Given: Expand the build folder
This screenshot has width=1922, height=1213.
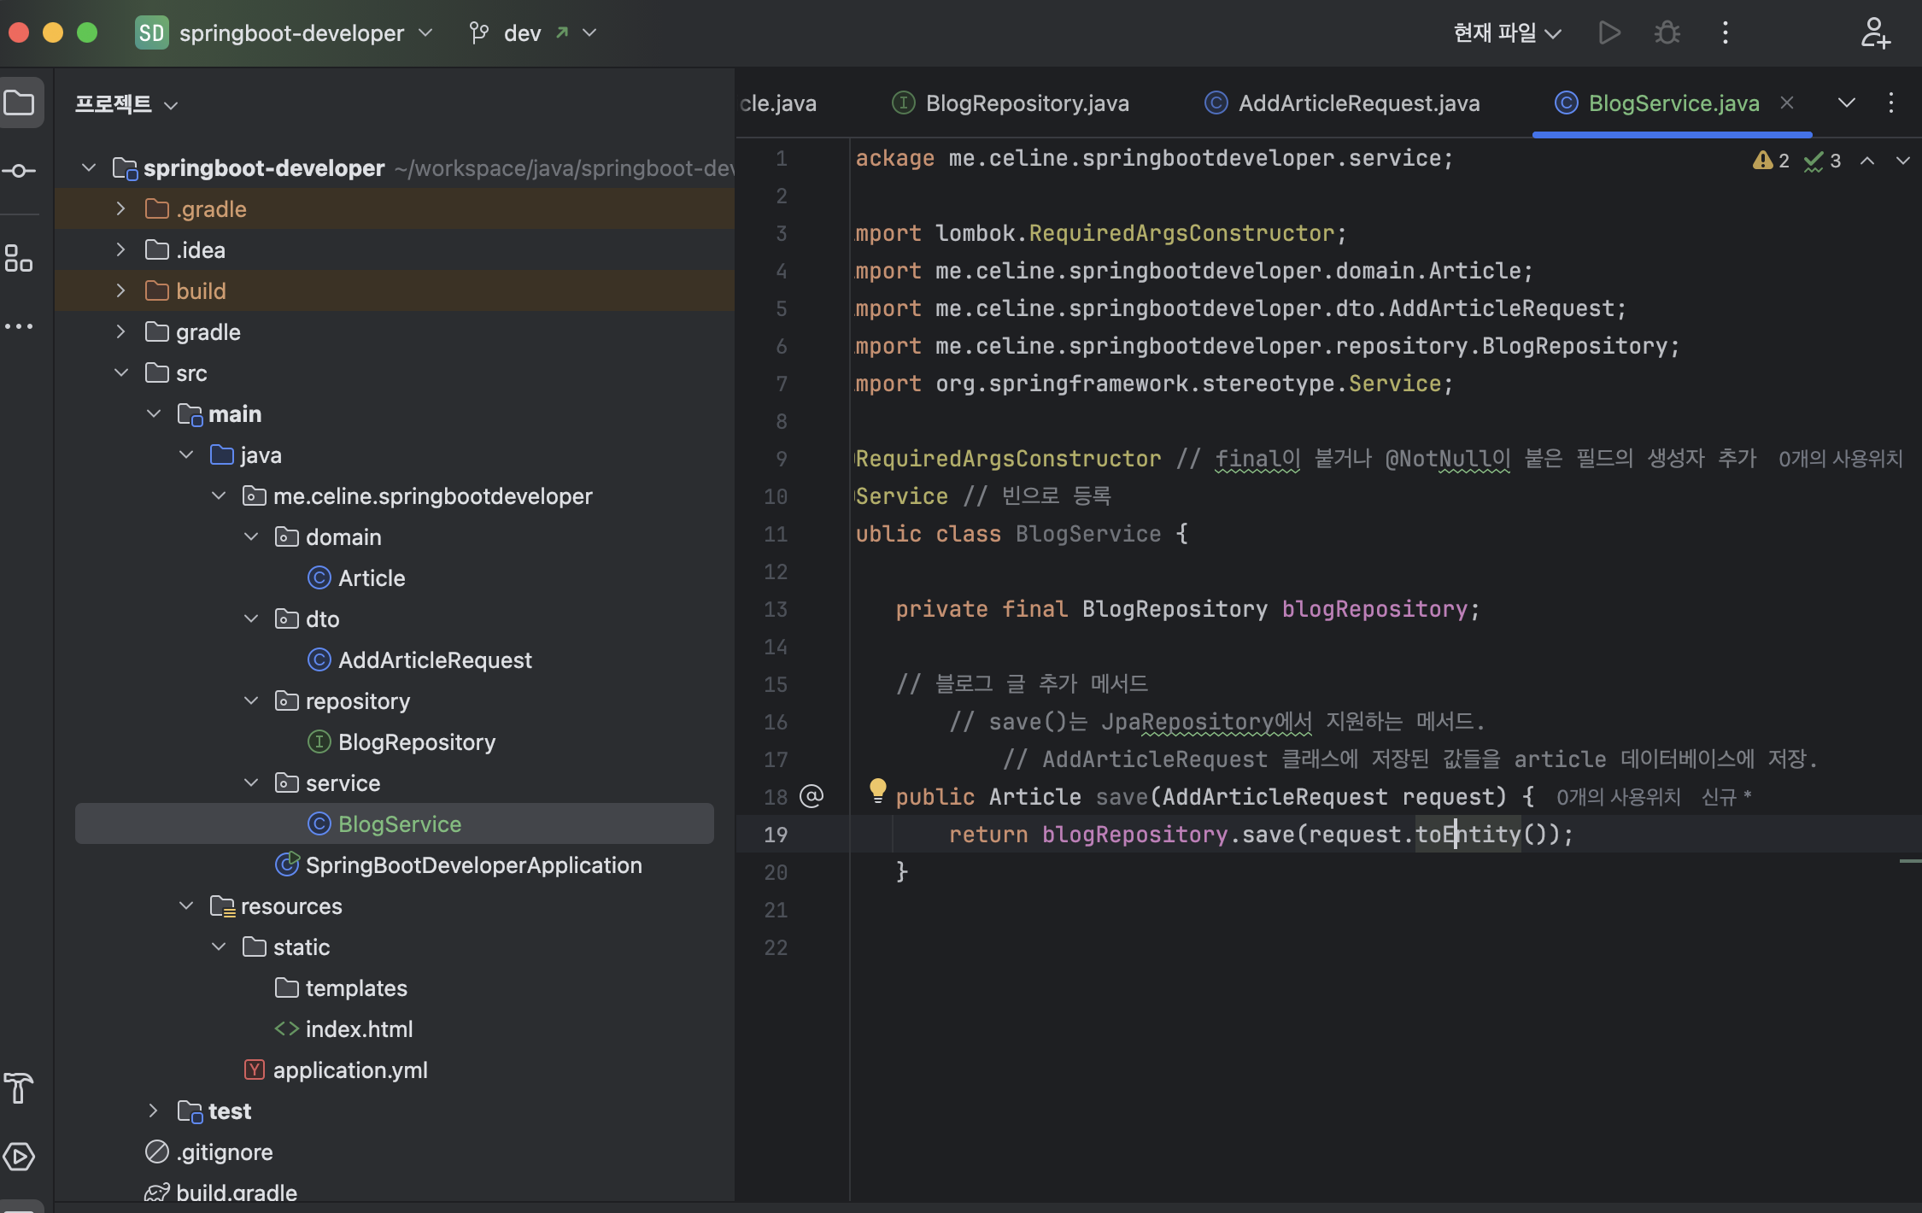Looking at the screenshot, I should pyautogui.click(x=120, y=291).
